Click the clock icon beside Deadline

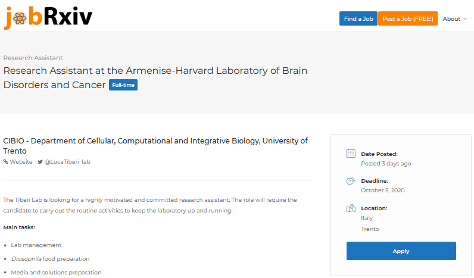[x=350, y=181]
